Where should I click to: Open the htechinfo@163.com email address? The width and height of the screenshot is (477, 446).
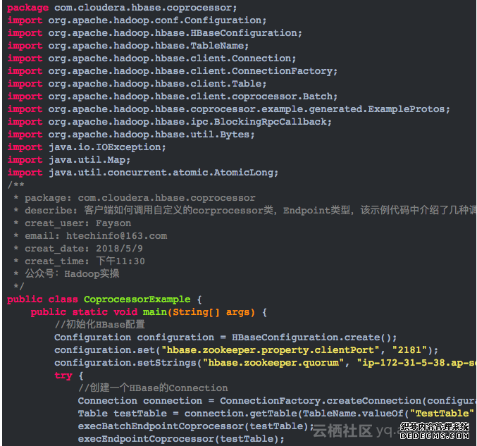click(116, 236)
